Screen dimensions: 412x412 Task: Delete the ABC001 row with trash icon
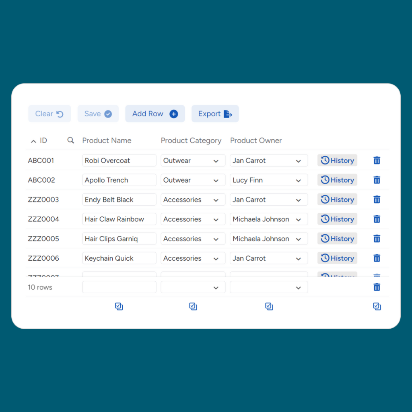(377, 161)
